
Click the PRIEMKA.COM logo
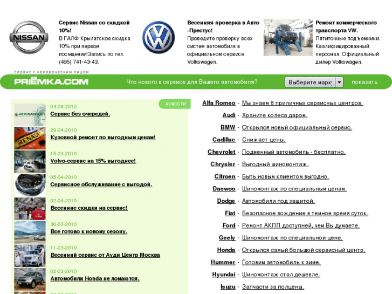[52, 81]
